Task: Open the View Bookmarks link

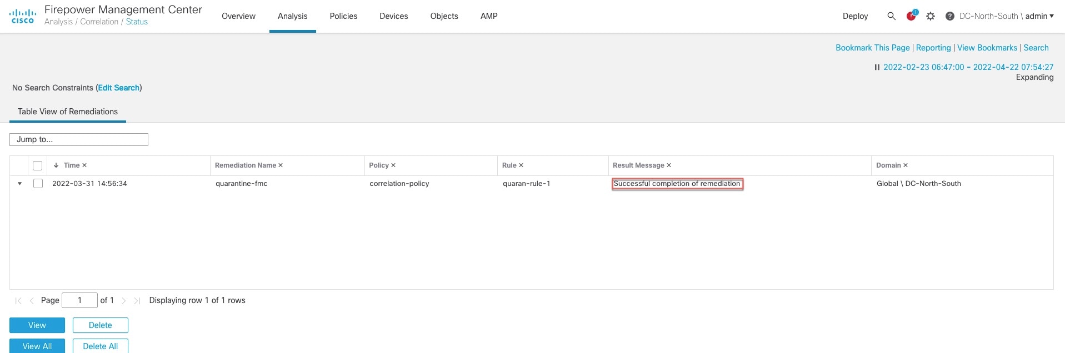Action: pyautogui.click(x=987, y=48)
